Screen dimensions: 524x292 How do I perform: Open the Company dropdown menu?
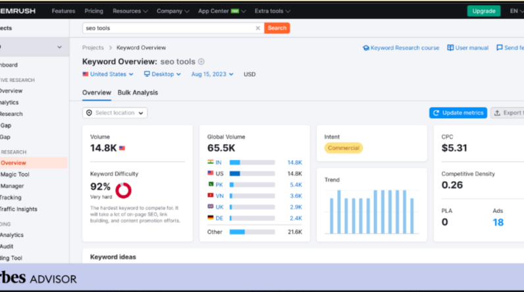[172, 11]
